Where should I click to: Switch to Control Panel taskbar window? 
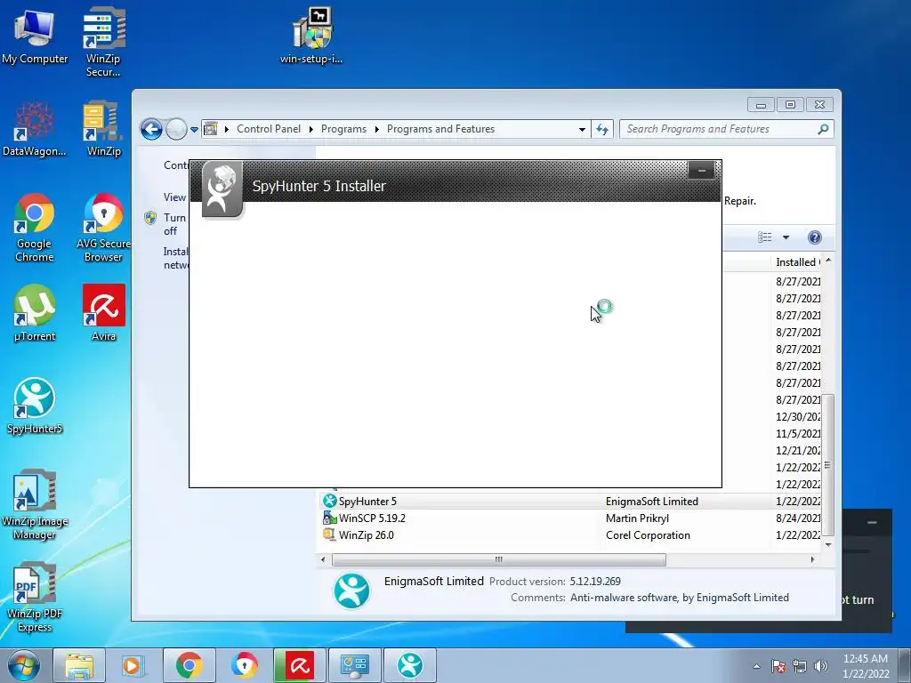354,665
